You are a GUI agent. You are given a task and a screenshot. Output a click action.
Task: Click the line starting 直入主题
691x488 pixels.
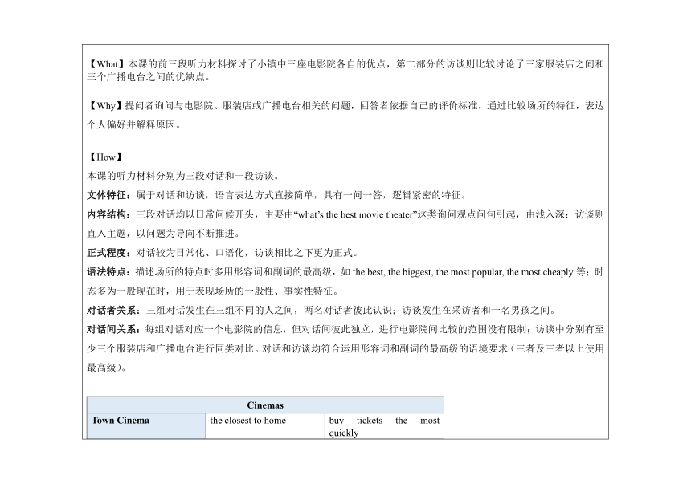[x=163, y=234]
